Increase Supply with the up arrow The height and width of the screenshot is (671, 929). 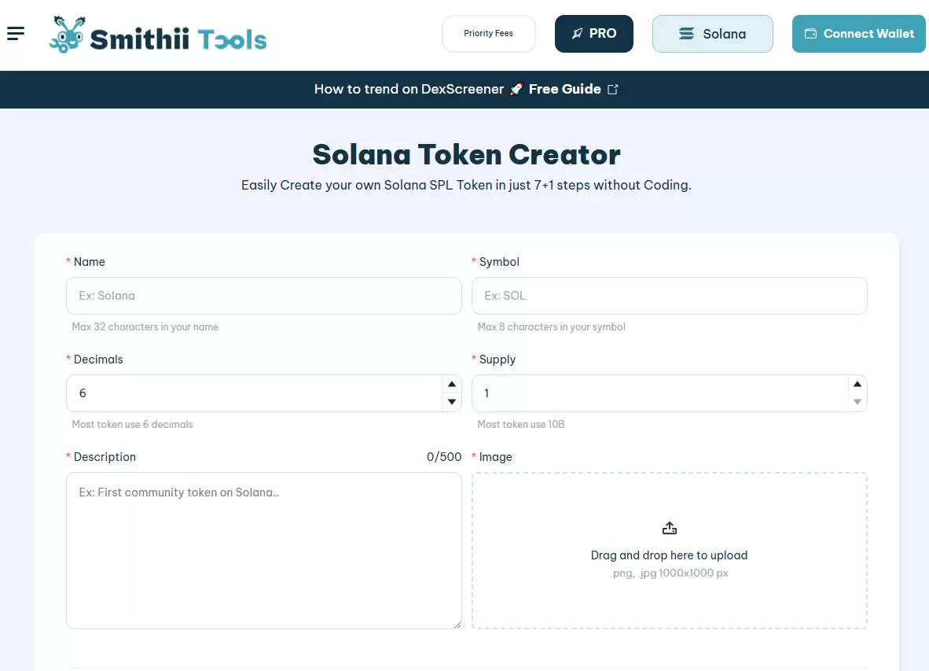point(857,384)
